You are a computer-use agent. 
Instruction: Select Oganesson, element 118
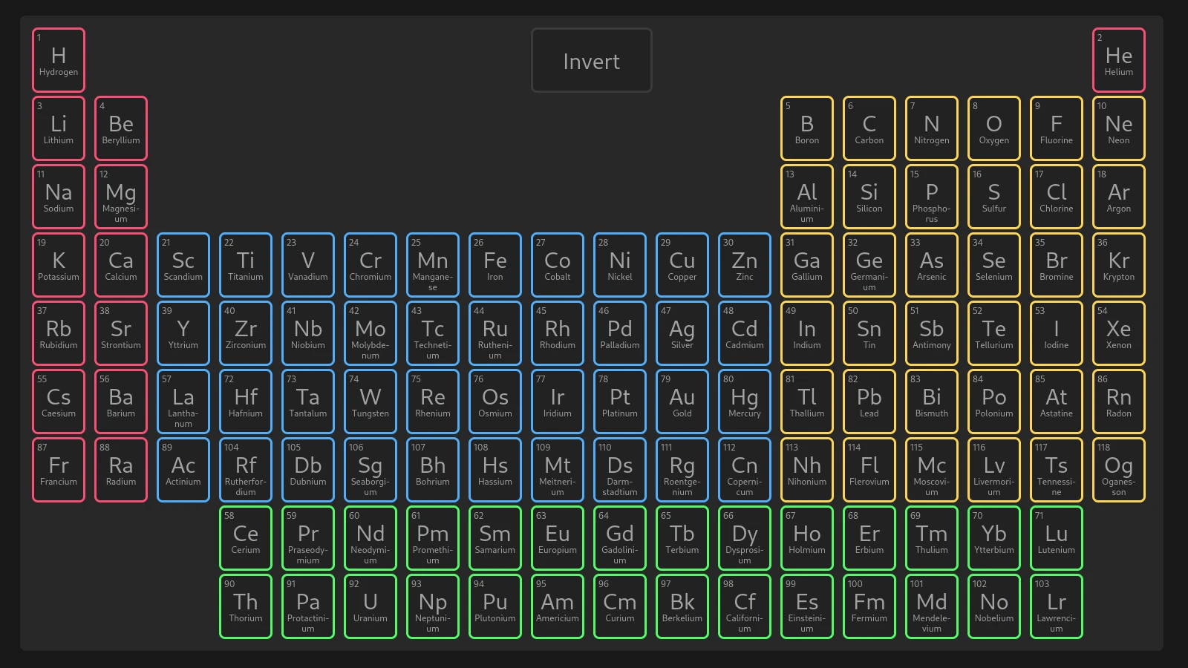[x=1119, y=469]
